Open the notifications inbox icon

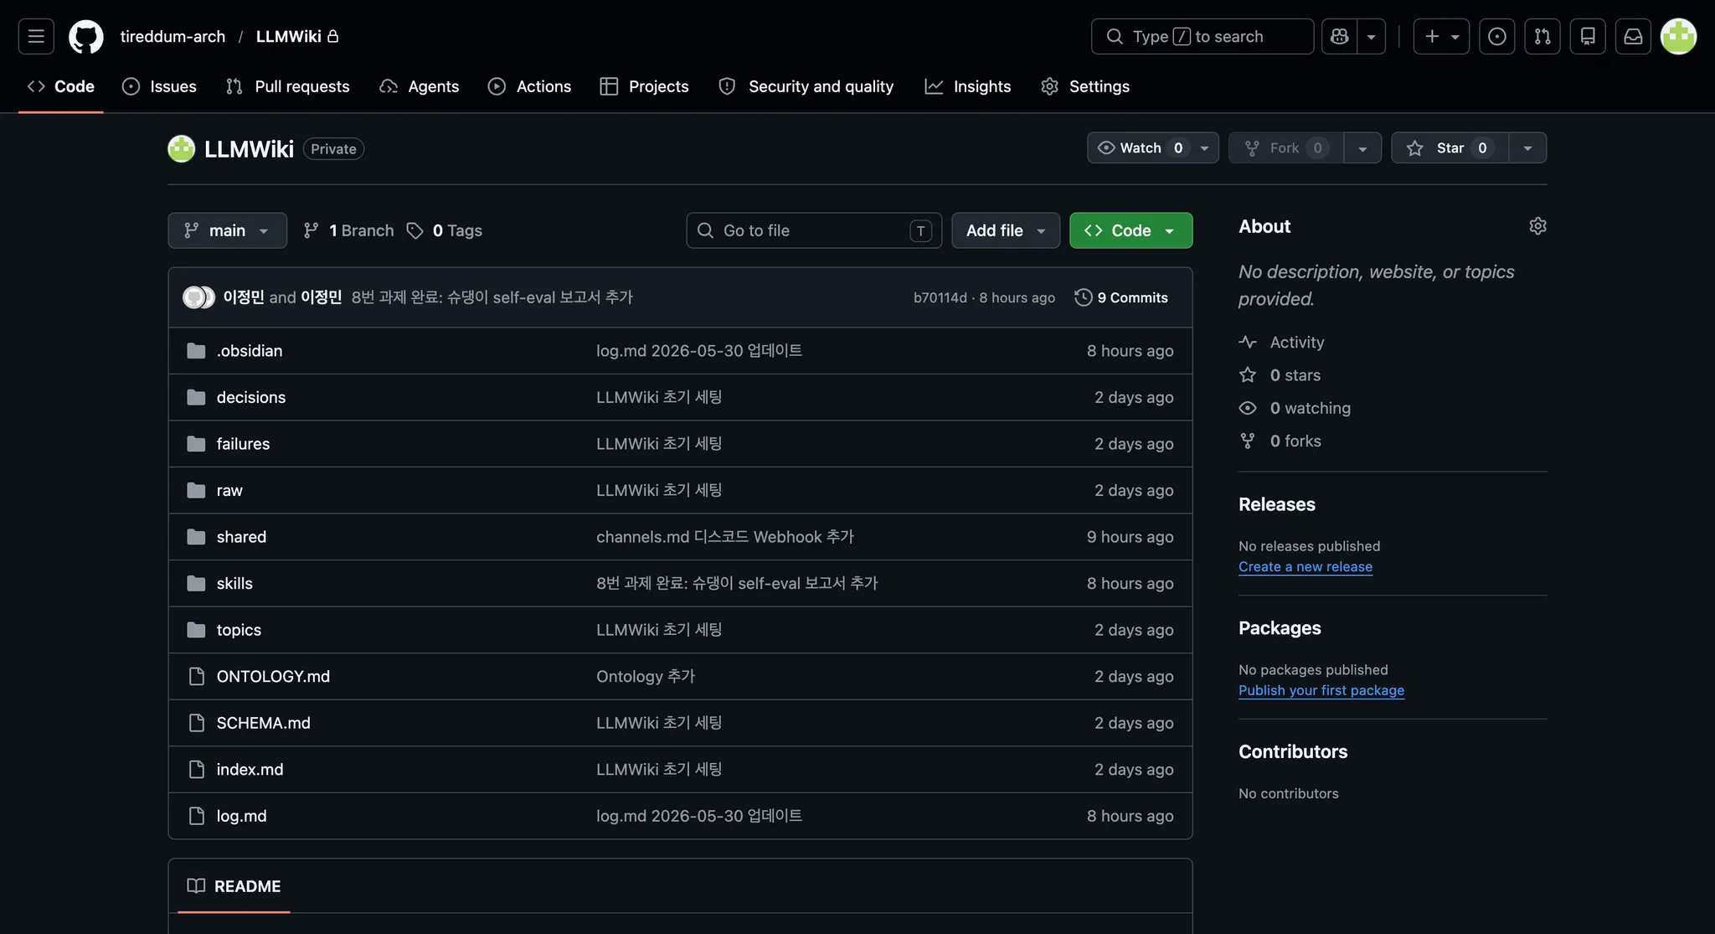click(x=1633, y=36)
